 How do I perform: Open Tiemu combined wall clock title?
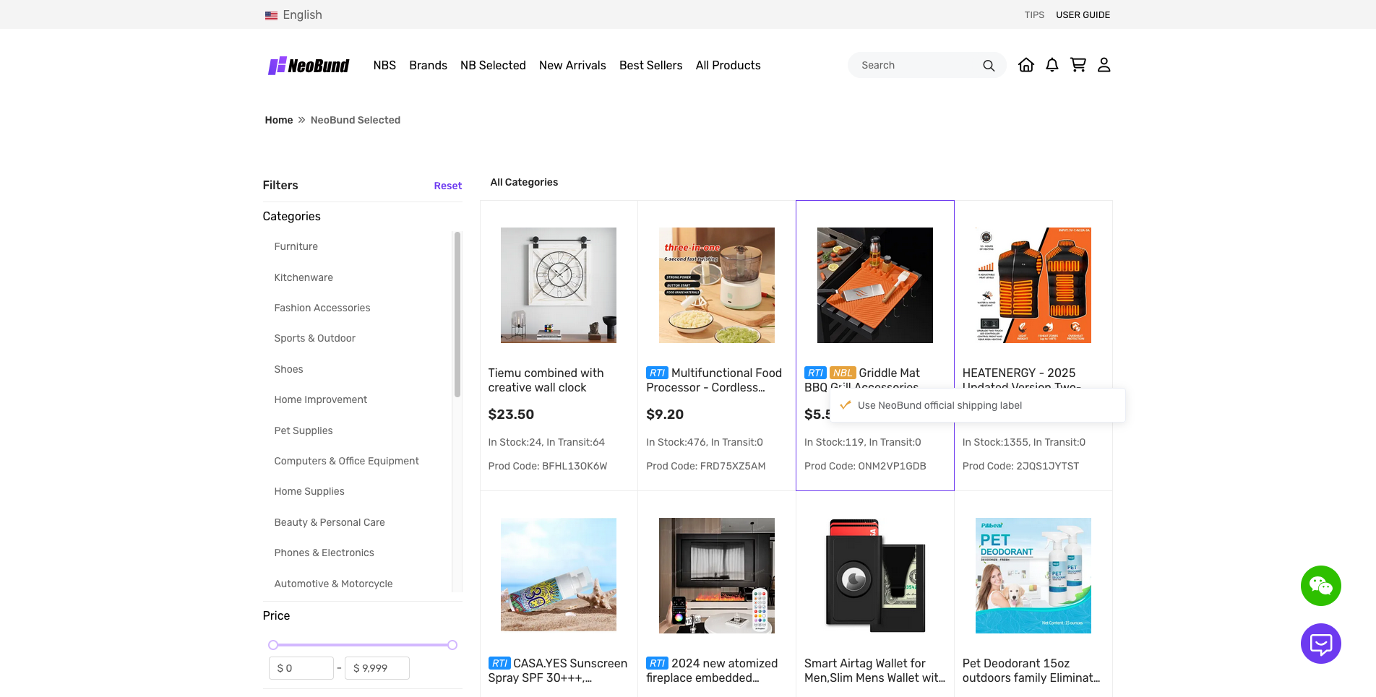(546, 381)
